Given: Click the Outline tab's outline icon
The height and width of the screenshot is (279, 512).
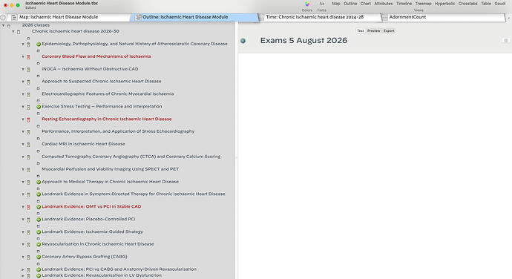Looking at the screenshot, I should click(138, 17).
